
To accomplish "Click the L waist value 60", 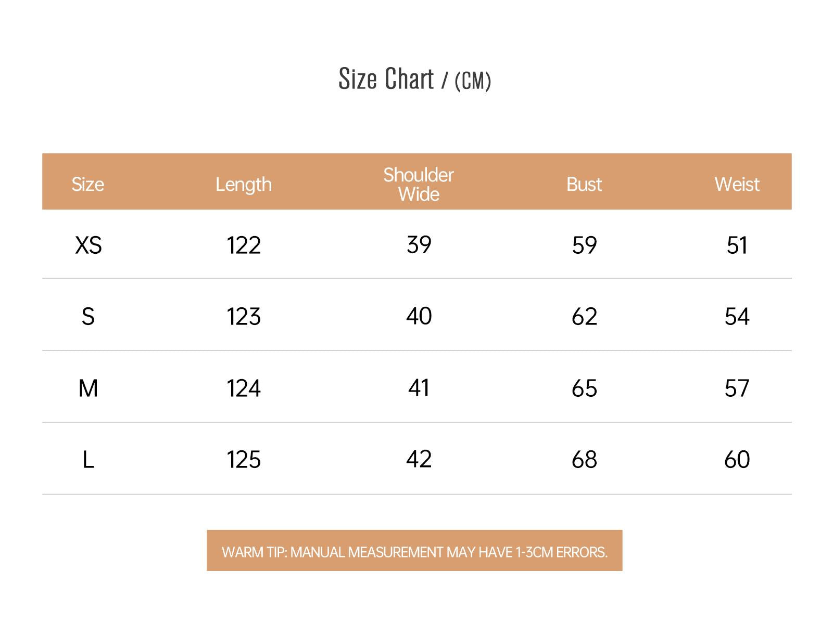I will 737,460.
